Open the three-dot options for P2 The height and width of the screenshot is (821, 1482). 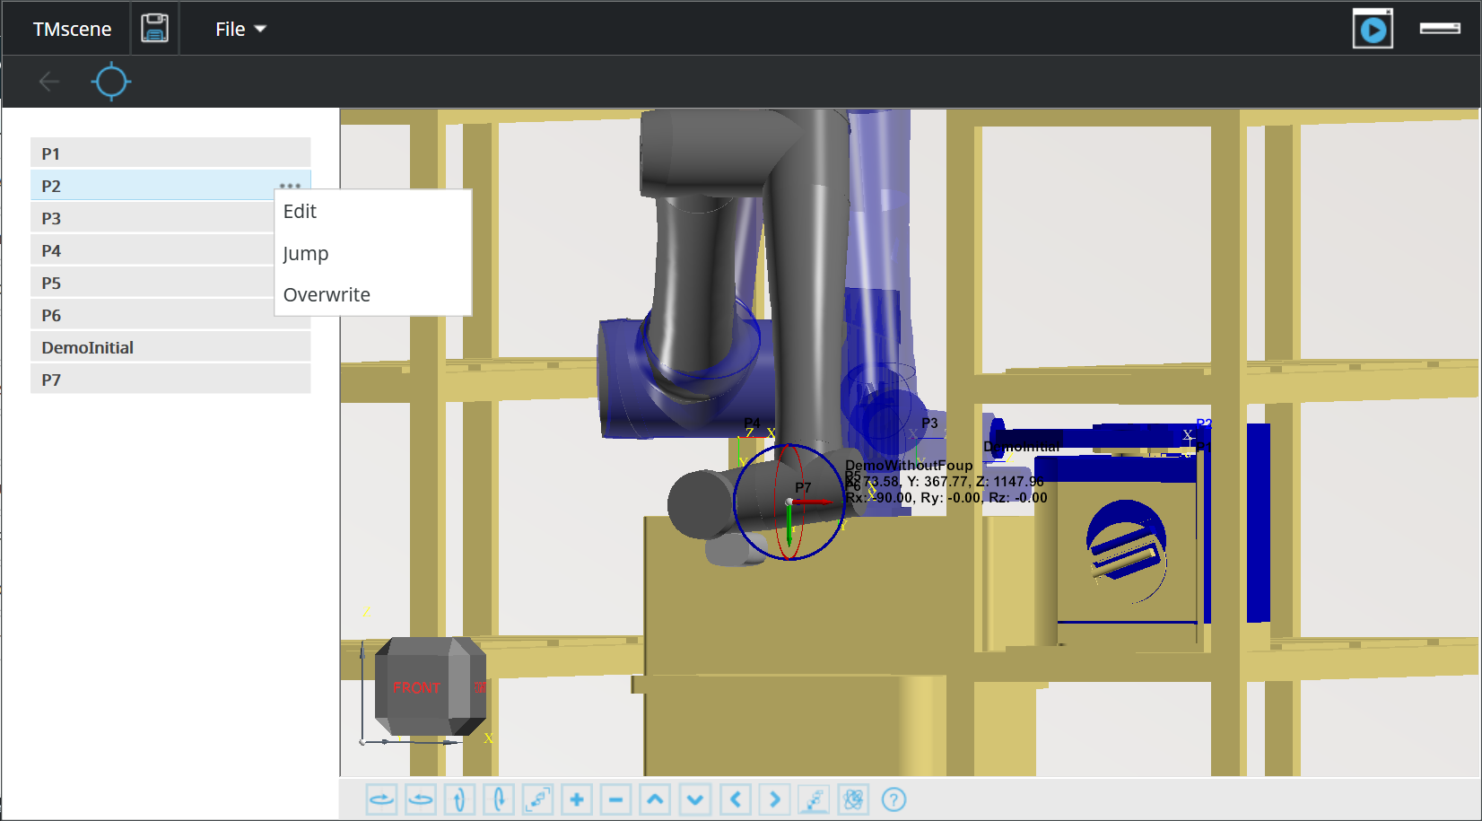(x=290, y=186)
